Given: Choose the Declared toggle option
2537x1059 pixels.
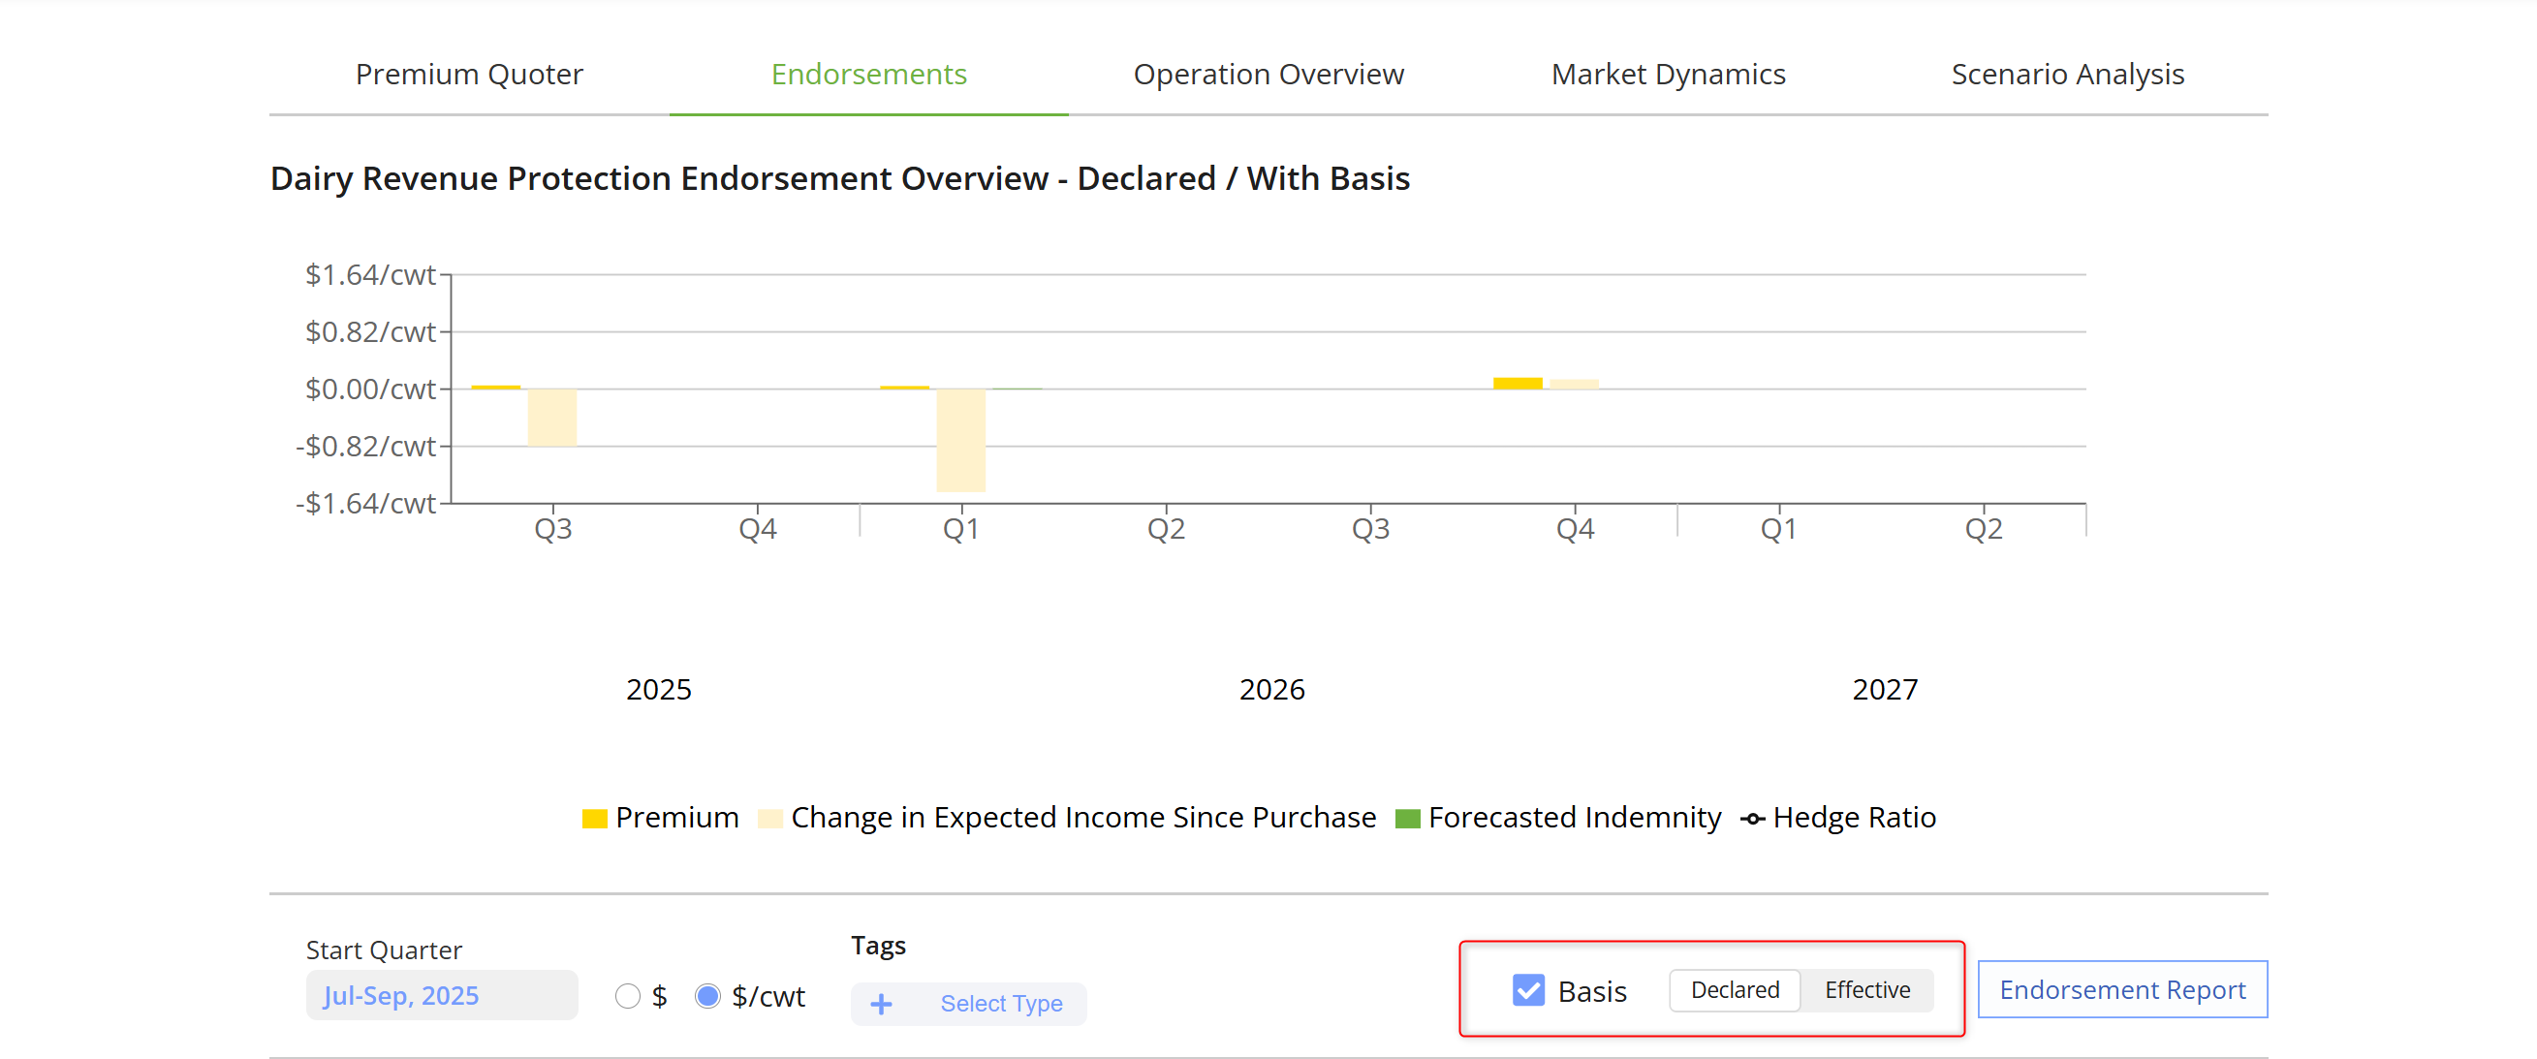Looking at the screenshot, I should pyautogui.click(x=1735, y=989).
